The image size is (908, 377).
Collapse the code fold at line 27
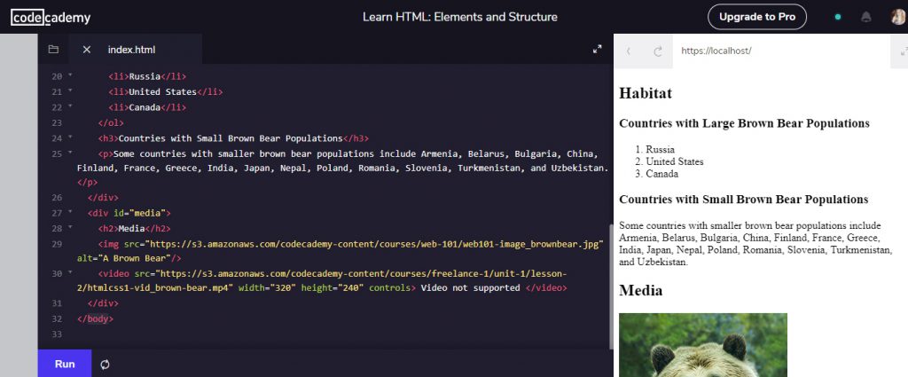[x=70, y=214]
